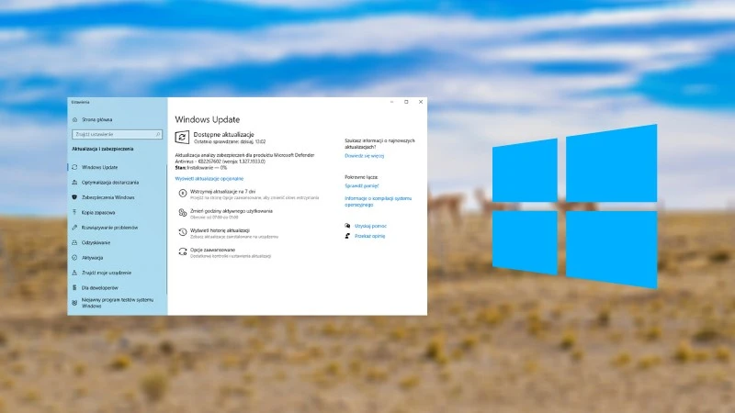Click the search magnifier in Znajdź ustawienie
Screen dimensions: 735x413
[x=158, y=134]
